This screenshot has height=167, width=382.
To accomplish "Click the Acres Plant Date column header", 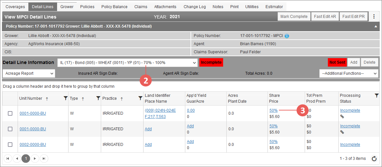I will tap(247, 98).
